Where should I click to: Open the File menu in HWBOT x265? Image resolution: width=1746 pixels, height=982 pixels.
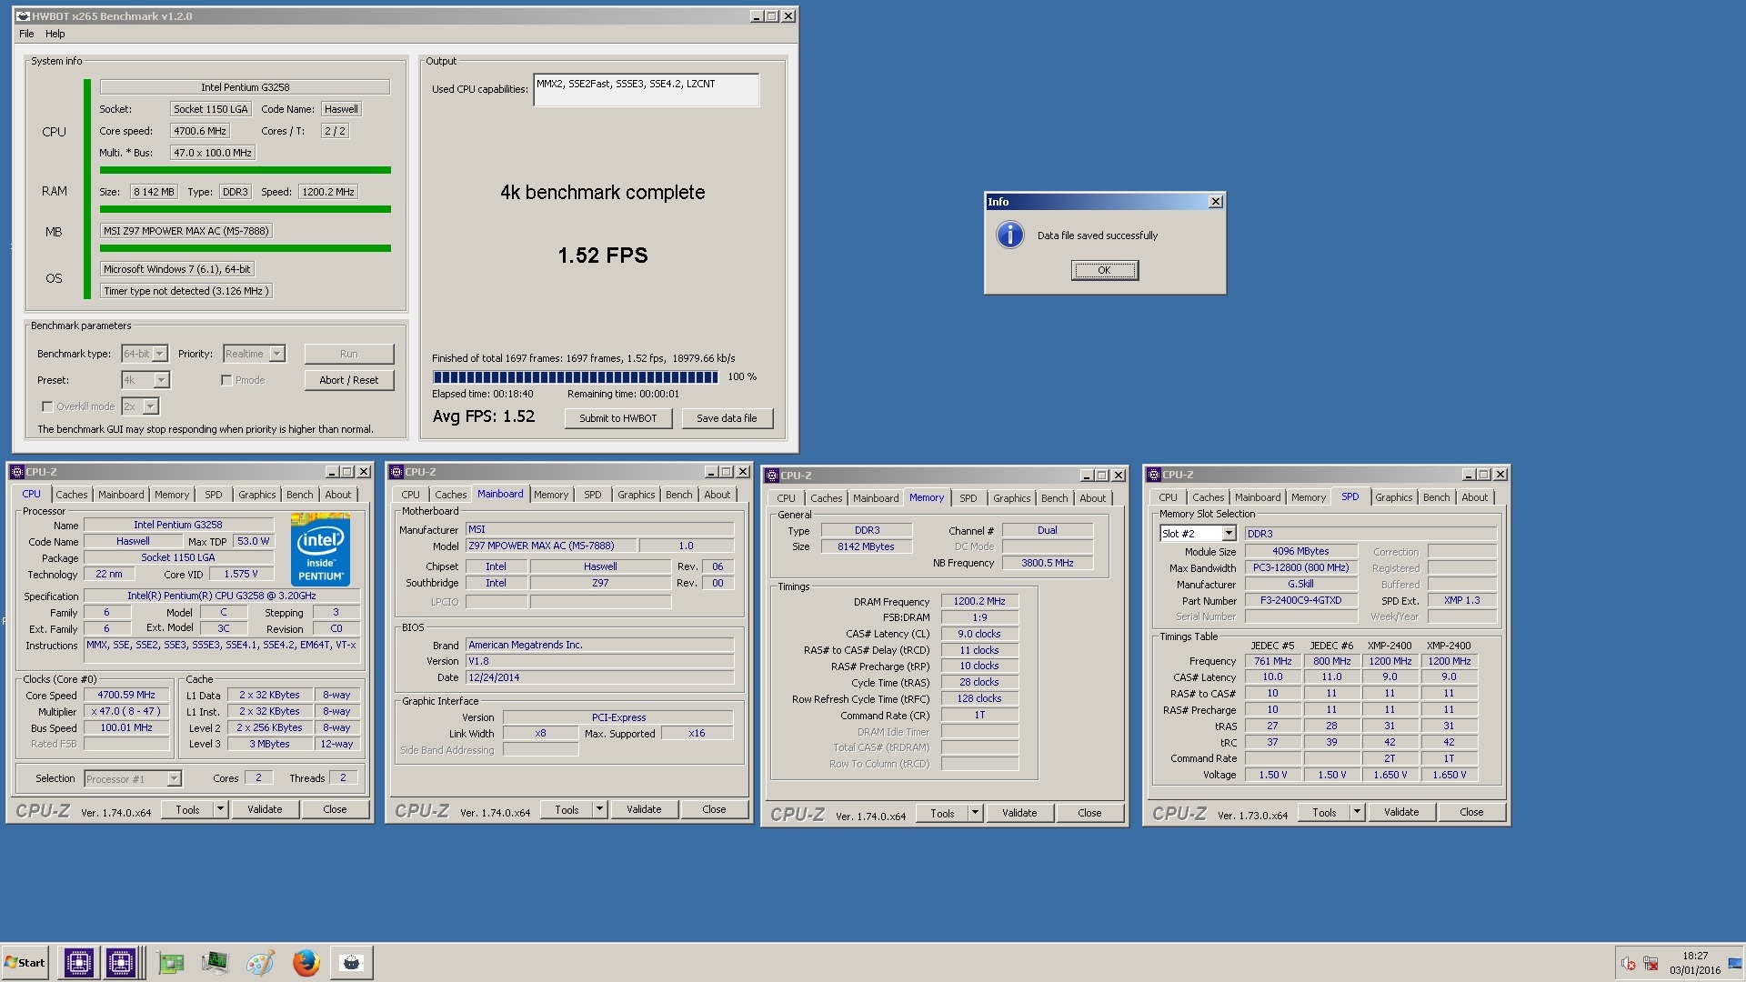tap(26, 34)
